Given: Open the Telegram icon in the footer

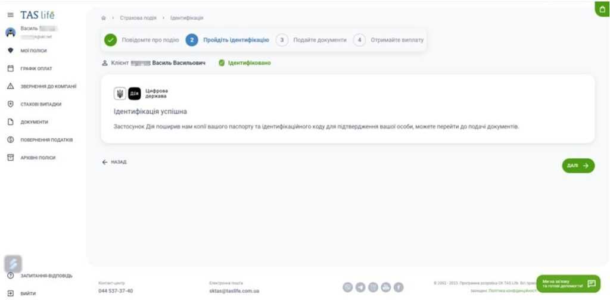Looking at the screenshot, I should [x=360, y=287].
